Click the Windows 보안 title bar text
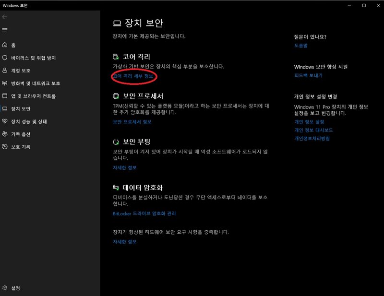This screenshot has width=384, height=296. click(15, 5)
